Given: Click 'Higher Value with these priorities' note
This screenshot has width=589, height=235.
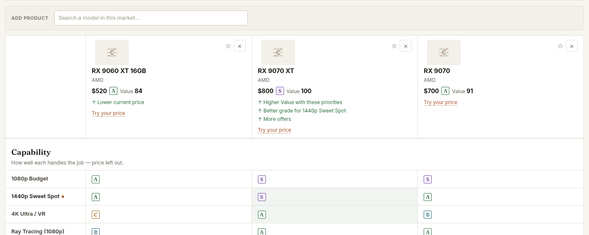Looking at the screenshot, I should pyautogui.click(x=300, y=102).
